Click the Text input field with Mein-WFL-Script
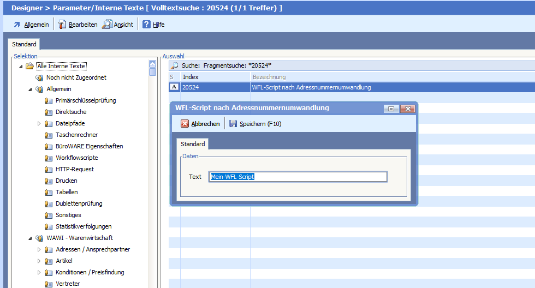Screen dimensions: 535x288 [298, 177]
